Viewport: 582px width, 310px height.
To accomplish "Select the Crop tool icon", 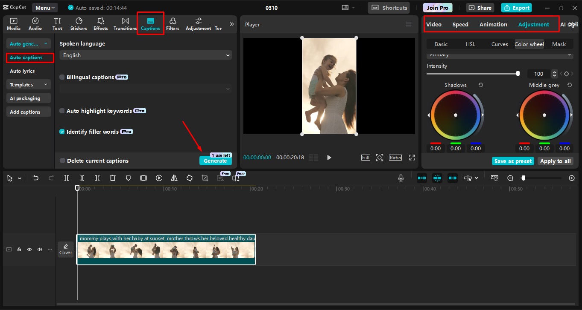I will pos(205,178).
